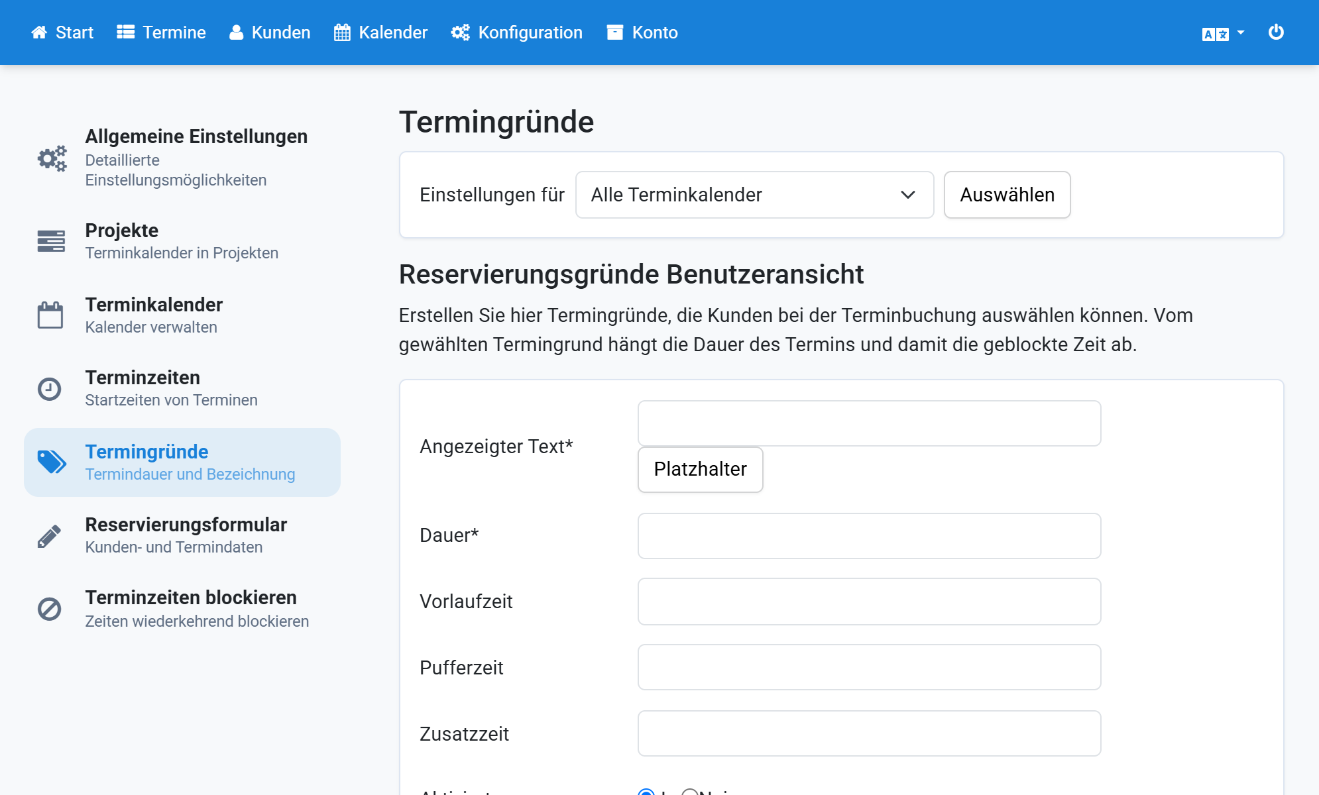Click the ban icon for Terminzeiten blockieren

(x=49, y=609)
